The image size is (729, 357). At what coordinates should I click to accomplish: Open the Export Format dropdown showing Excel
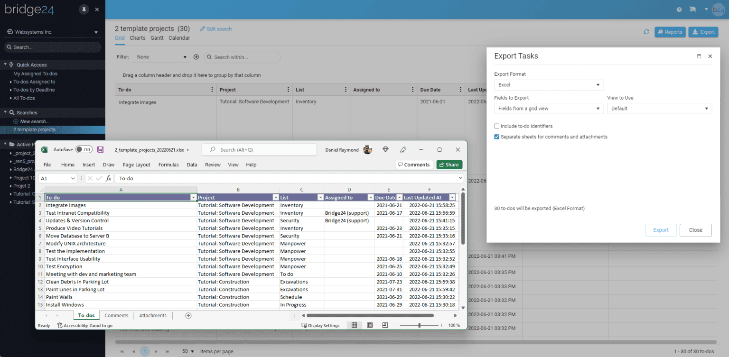(548, 84)
